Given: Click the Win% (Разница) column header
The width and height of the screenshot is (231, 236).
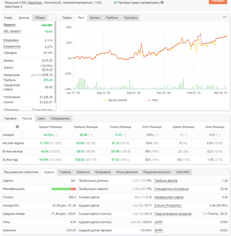Looking at the screenshot, I should click(x=152, y=127).
